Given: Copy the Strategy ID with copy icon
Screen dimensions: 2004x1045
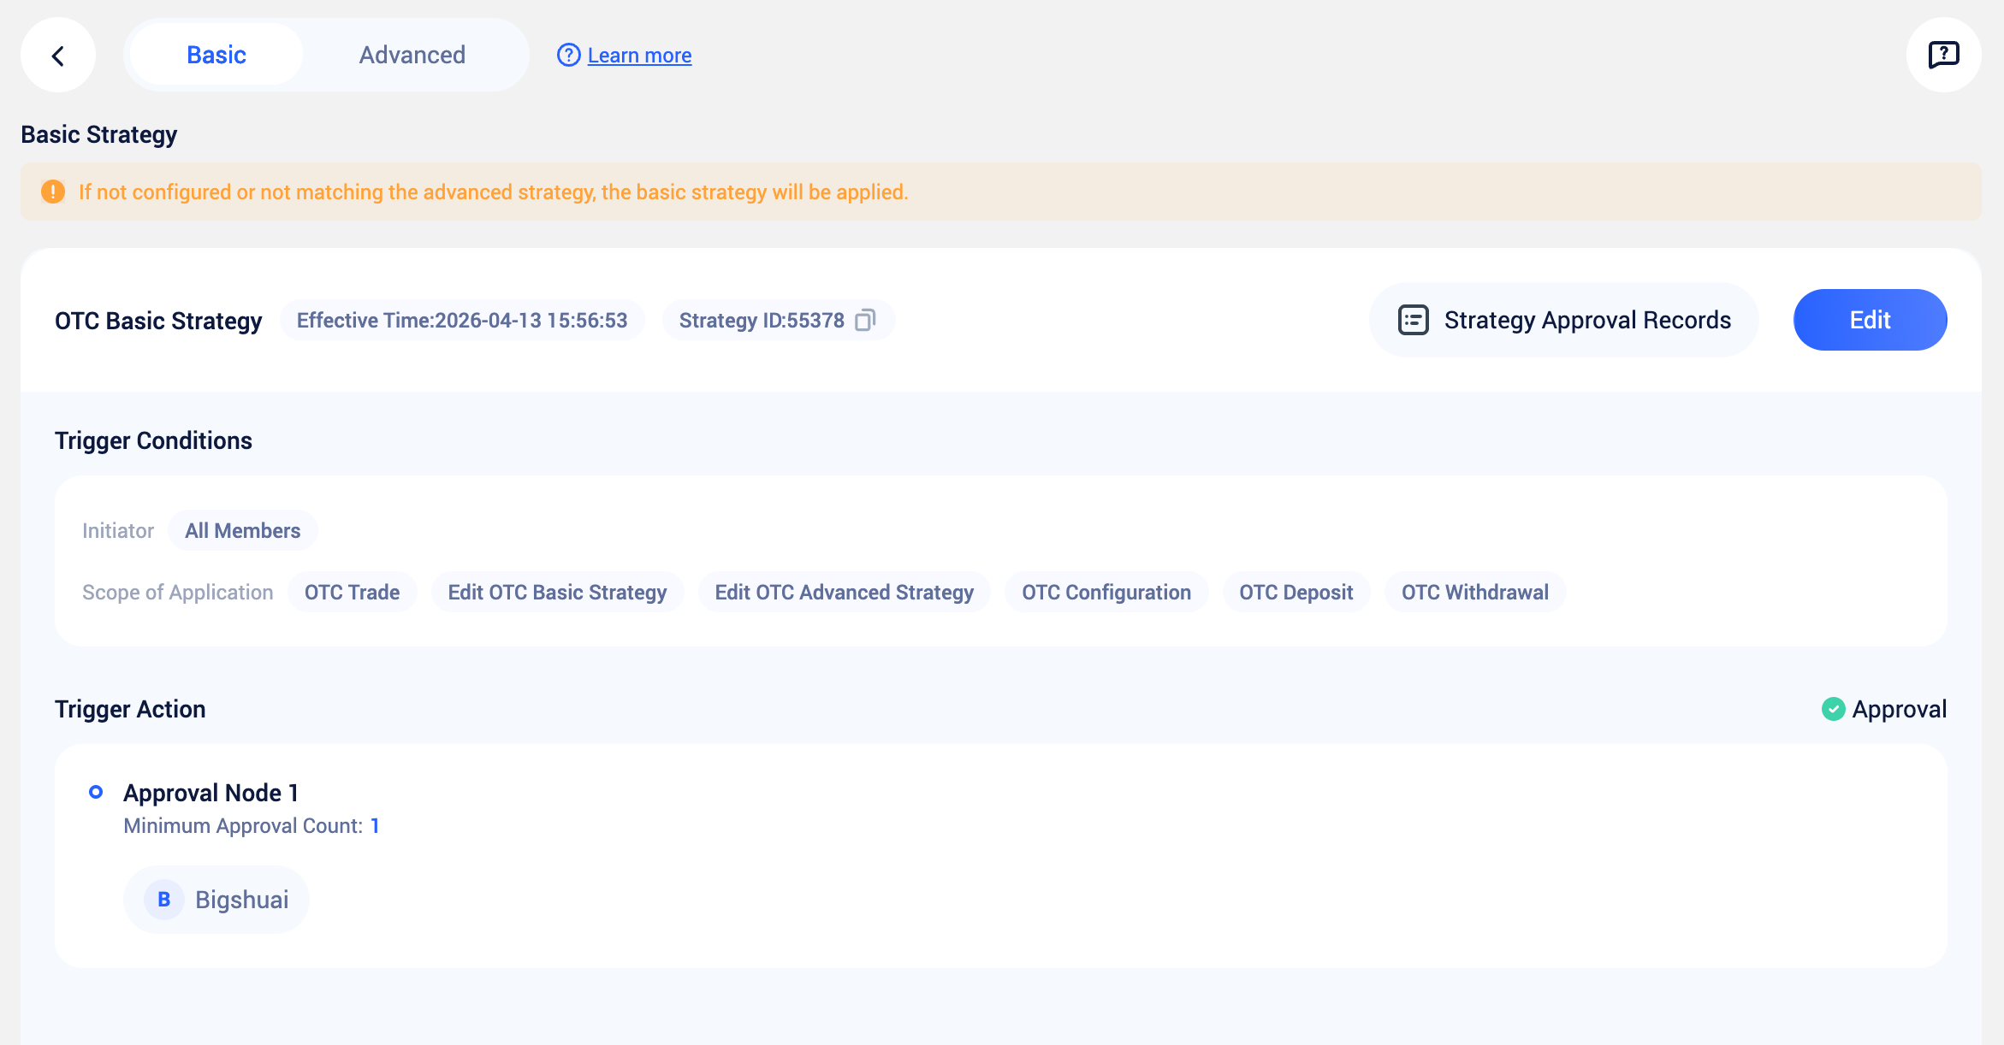Looking at the screenshot, I should 865,320.
